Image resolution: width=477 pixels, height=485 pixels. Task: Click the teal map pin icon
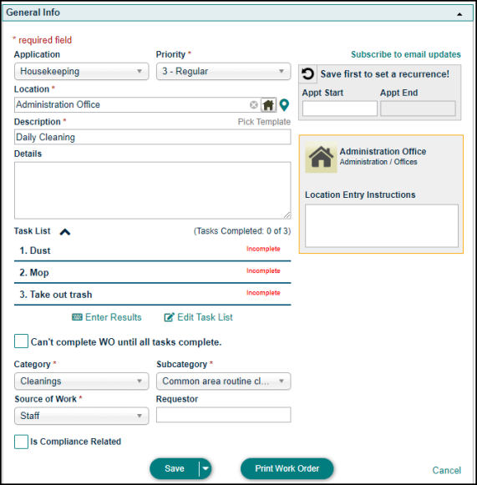284,105
